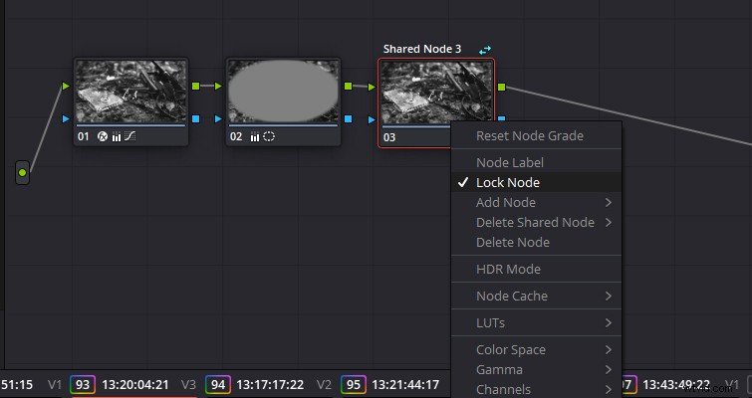752x398 pixels.
Task: Click node 01's green RGB input triangle
Action: point(66,87)
